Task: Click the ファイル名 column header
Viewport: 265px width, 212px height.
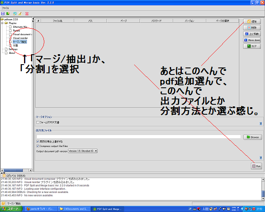Action: point(58,21)
